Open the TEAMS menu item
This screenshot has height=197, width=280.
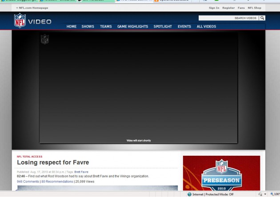click(106, 27)
